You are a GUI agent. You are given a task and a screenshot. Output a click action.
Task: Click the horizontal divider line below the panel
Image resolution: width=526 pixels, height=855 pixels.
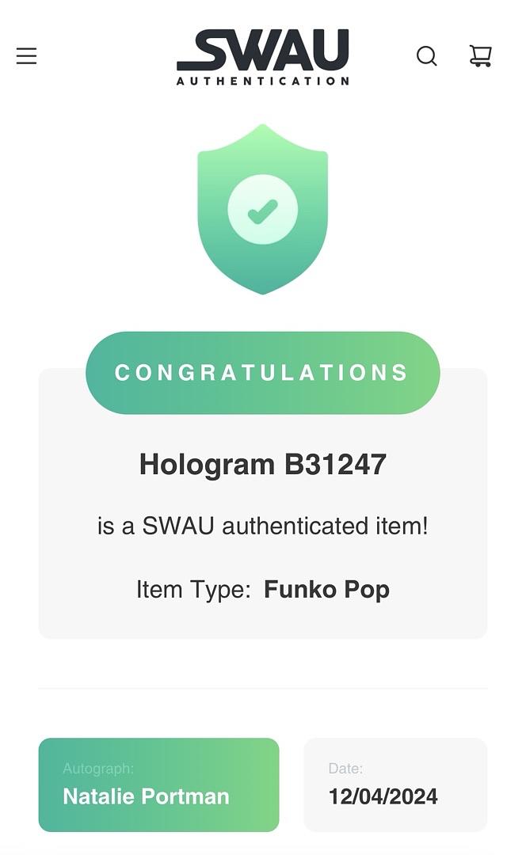click(x=262, y=688)
